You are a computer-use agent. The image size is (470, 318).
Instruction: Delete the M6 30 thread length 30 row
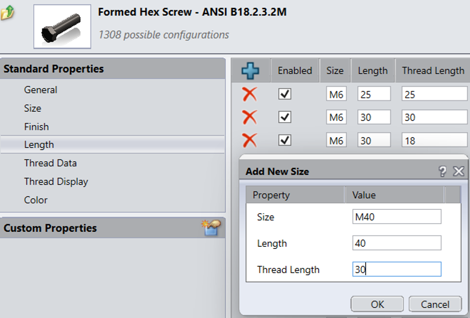[249, 117]
